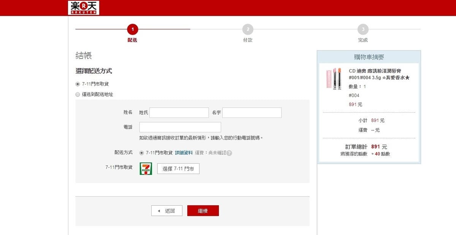Select 7-11門市取貨 radio in the 配送方式 row
Image resolution: width=456 pixels, height=235 pixels.
point(142,153)
